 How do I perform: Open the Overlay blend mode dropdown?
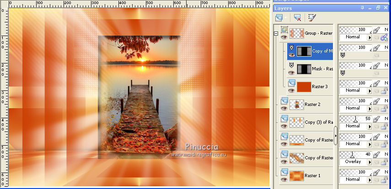370,163
